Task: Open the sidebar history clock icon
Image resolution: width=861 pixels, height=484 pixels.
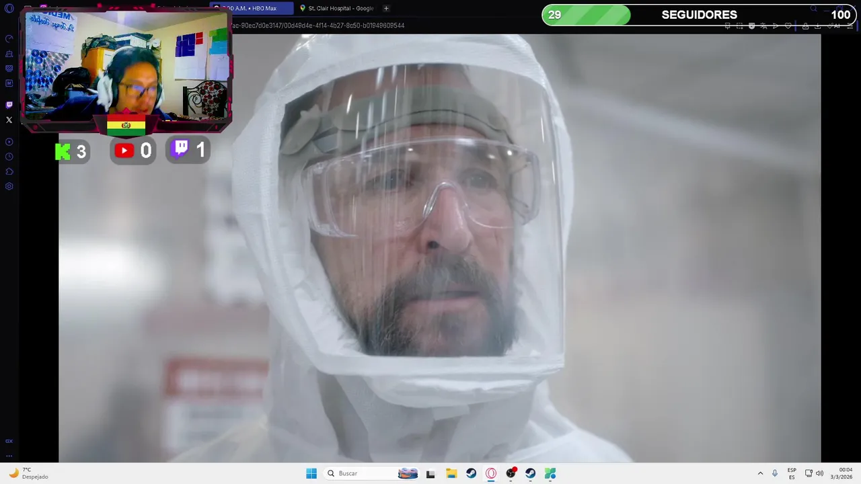Action: [9, 157]
